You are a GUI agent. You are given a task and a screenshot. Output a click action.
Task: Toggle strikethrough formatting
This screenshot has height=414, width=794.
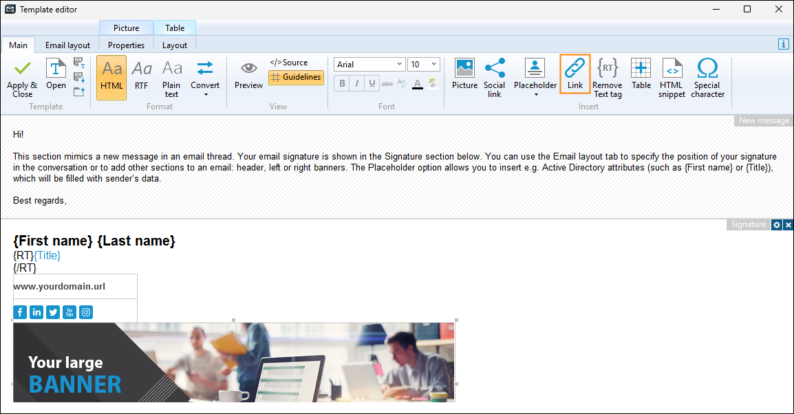tap(387, 83)
